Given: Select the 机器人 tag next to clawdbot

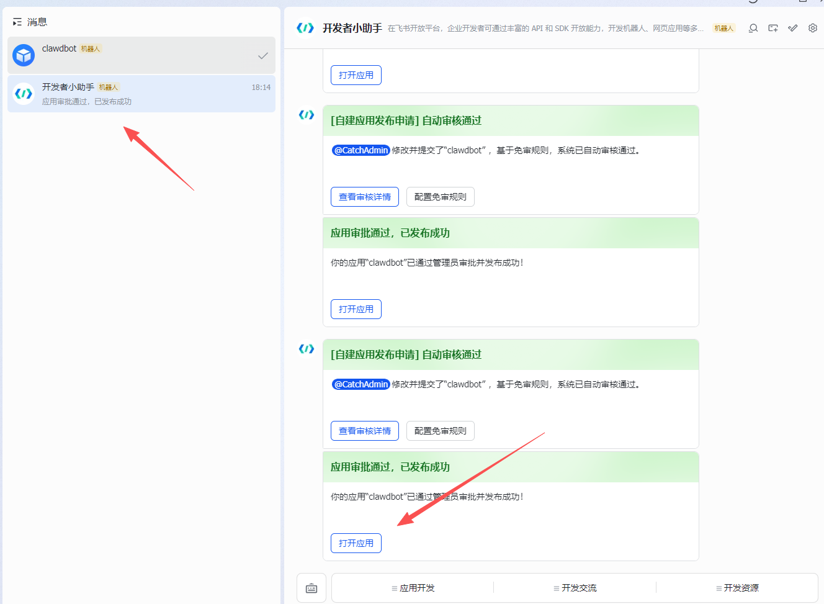Looking at the screenshot, I should (x=91, y=48).
